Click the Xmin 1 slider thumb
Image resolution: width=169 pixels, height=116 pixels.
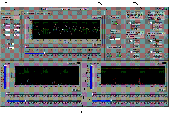(26, 47)
